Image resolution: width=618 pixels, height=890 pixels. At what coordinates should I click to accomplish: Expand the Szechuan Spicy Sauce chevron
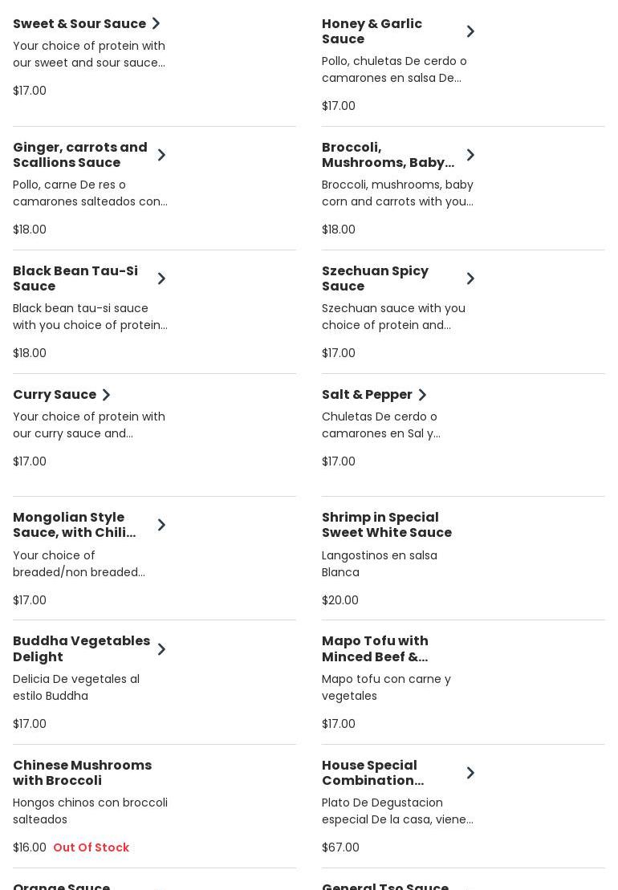pos(470,278)
